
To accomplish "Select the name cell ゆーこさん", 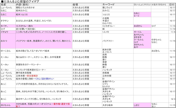I will click(x=8, y=51).
